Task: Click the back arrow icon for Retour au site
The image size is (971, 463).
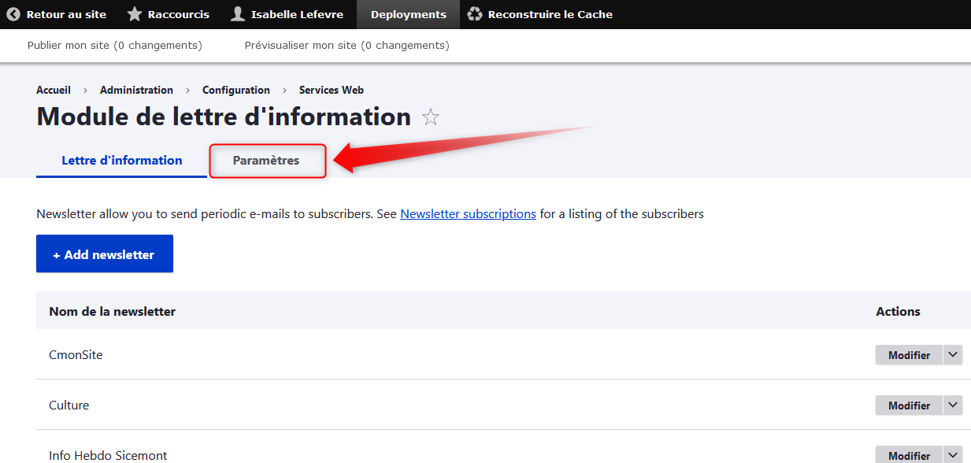Action: (13, 14)
